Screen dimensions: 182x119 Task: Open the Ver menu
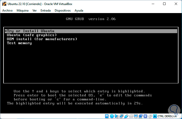pyautogui.click(x=35, y=11)
